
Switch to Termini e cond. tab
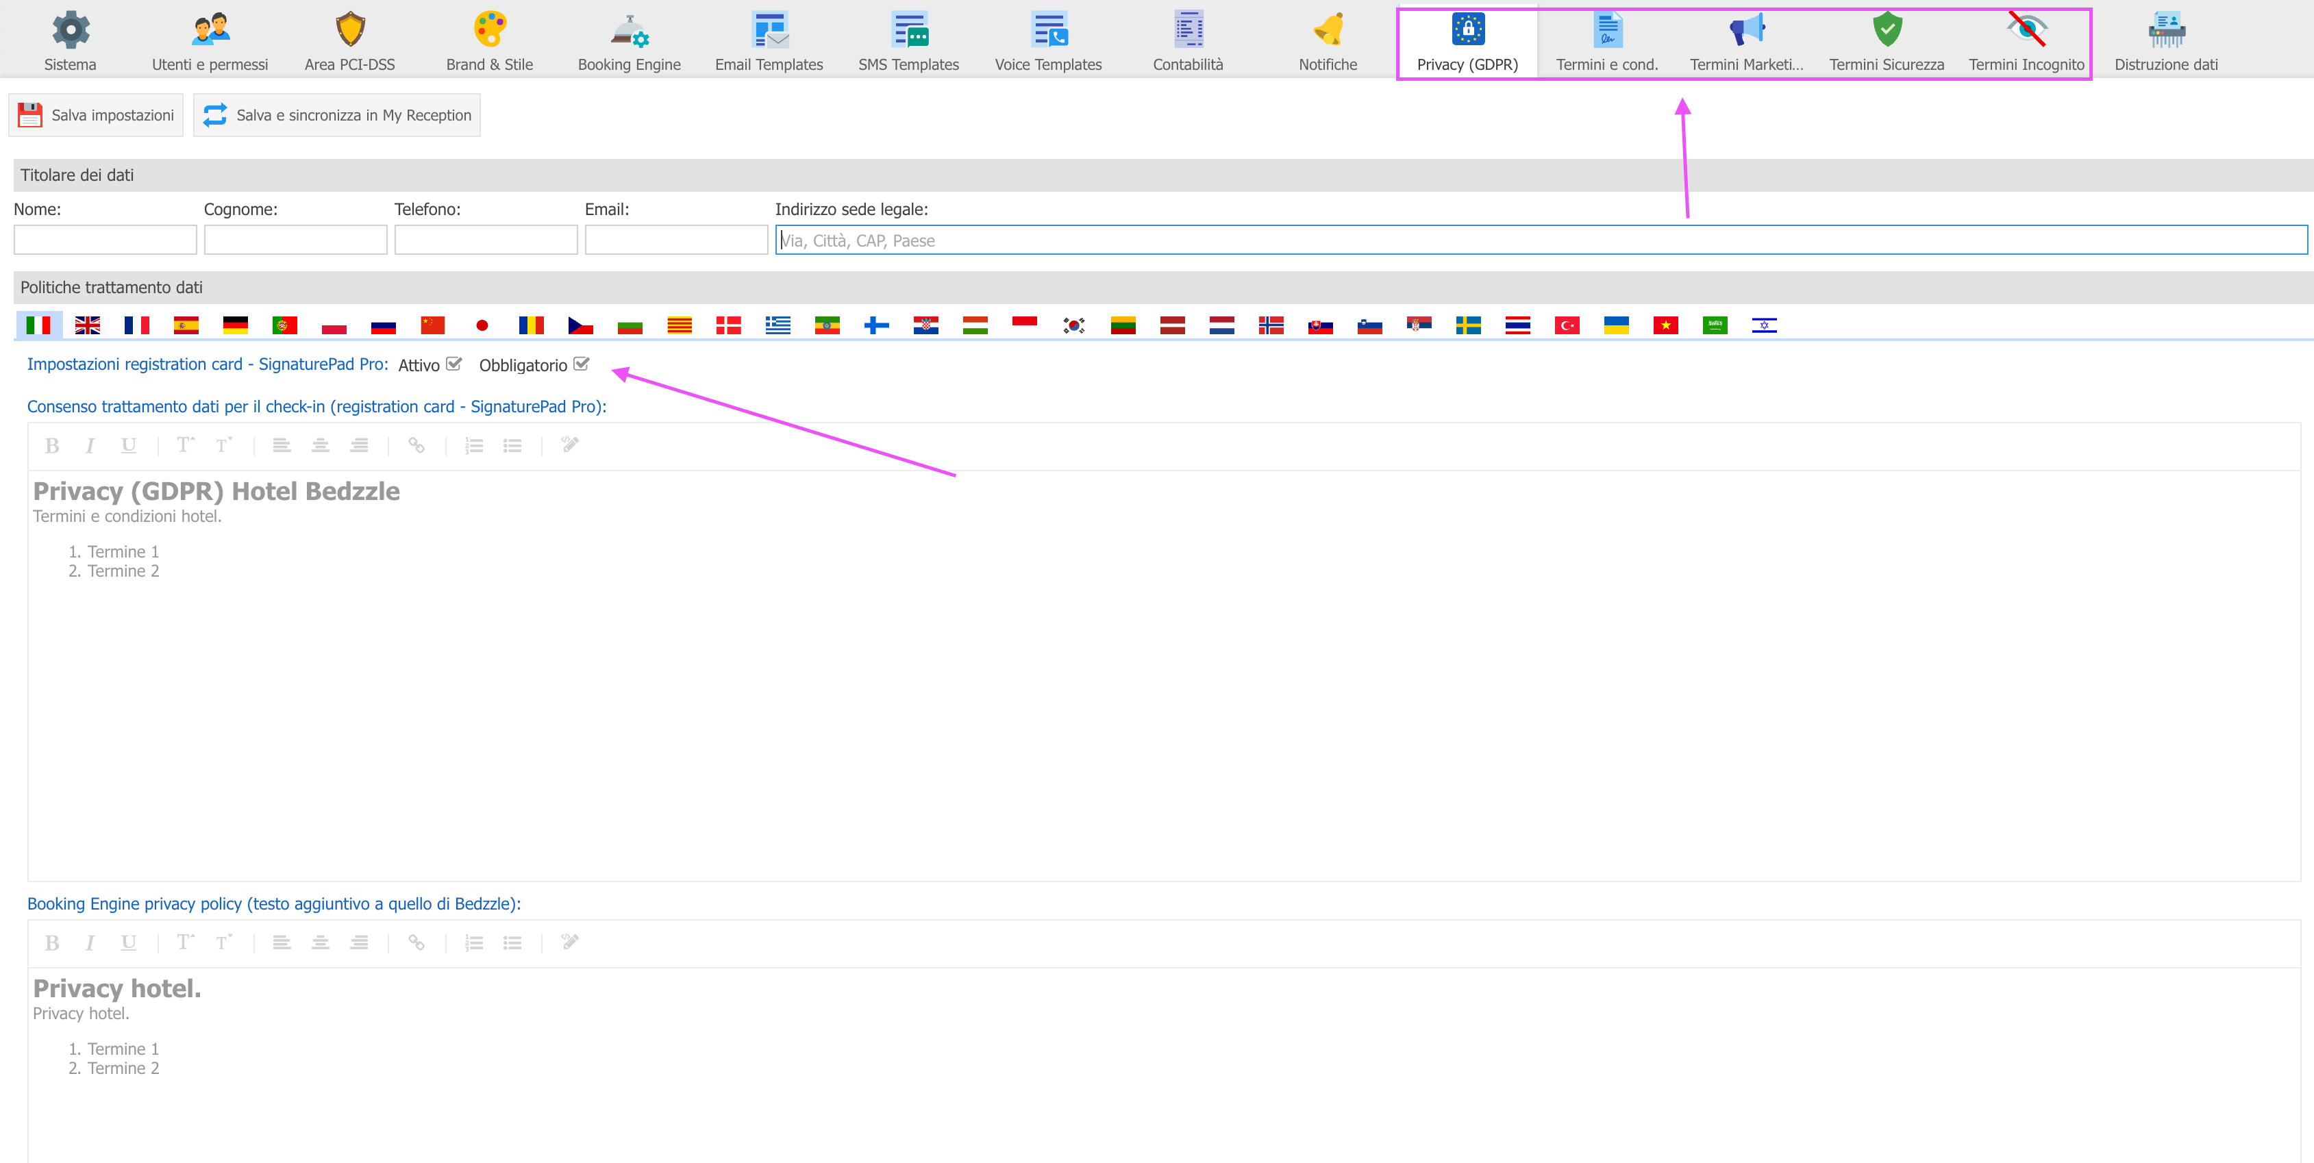pos(1607,41)
